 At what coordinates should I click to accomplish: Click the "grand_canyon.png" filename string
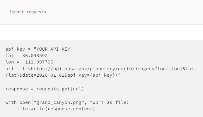59,102
